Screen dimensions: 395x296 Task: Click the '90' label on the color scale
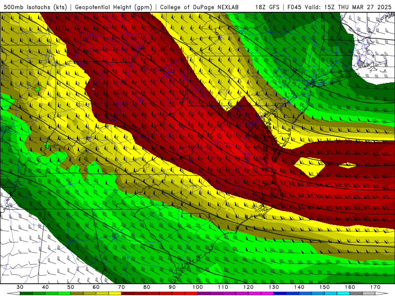click(172, 287)
